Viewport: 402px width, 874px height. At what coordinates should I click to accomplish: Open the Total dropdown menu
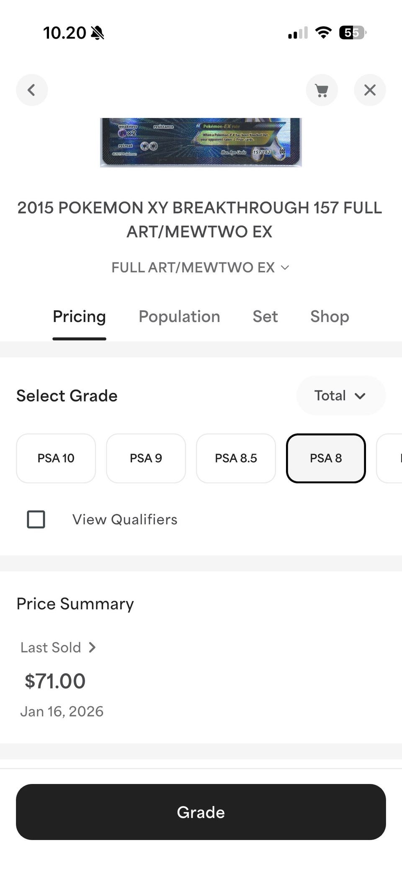340,396
